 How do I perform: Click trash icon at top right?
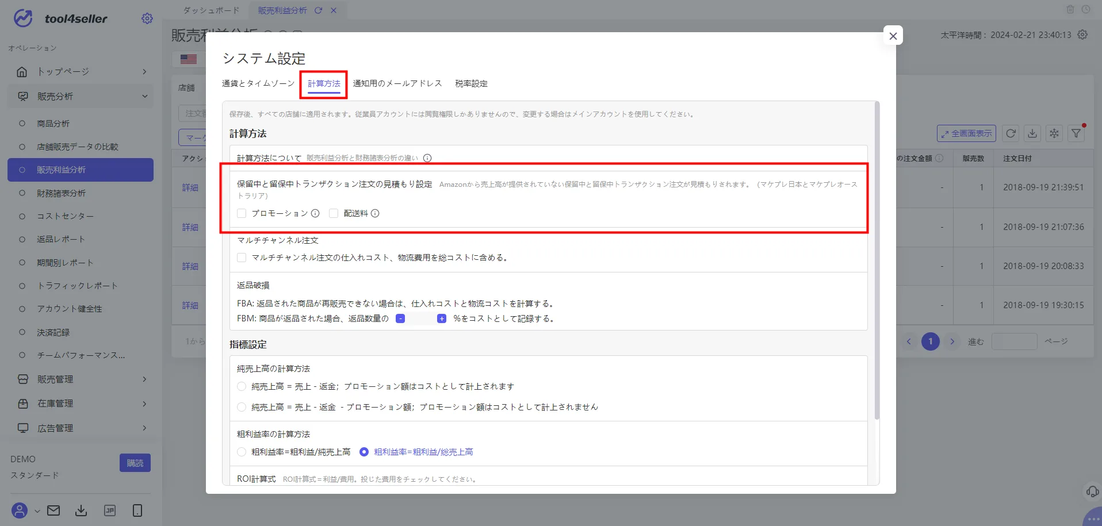pyautogui.click(x=1070, y=9)
